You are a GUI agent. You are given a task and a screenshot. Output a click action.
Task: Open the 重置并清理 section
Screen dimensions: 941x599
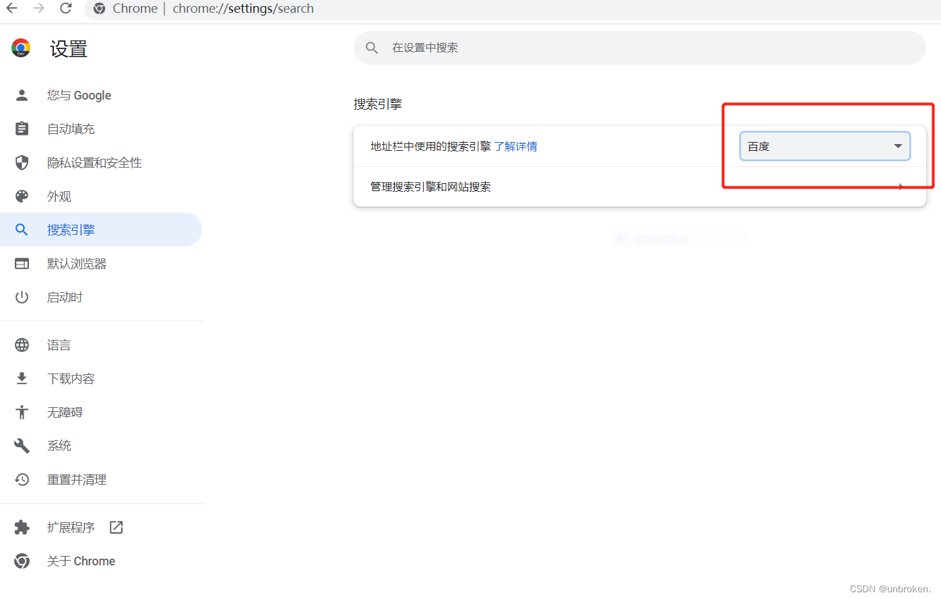pyautogui.click(x=101, y=479)
